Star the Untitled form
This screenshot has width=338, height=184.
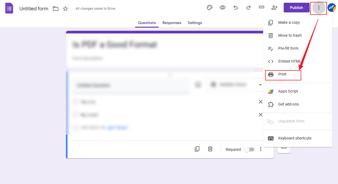[65, 8]
